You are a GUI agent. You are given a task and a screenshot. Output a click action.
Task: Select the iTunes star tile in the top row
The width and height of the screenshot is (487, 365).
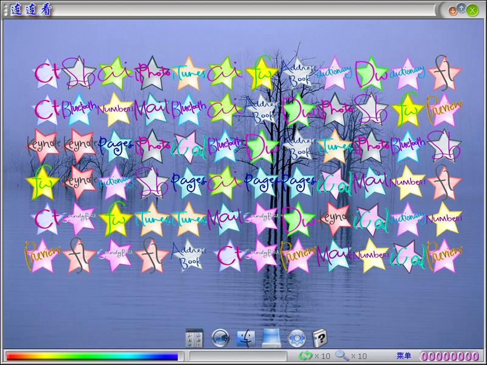(x=189, y=73)
